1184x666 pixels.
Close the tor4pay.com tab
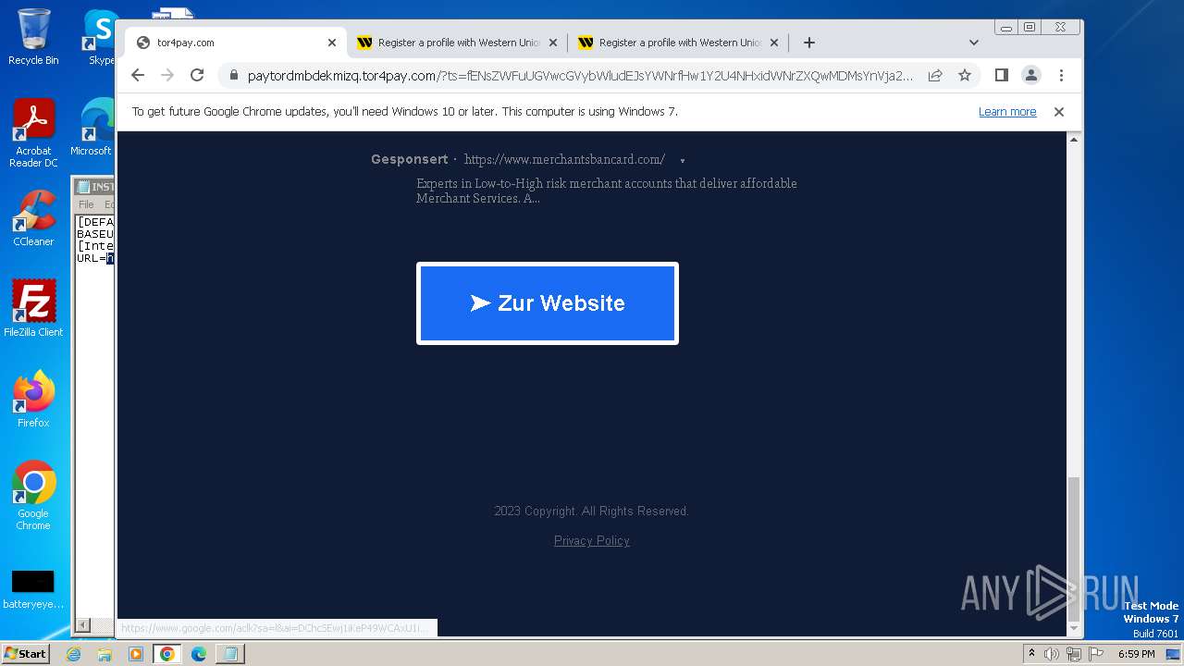(332, 43)
